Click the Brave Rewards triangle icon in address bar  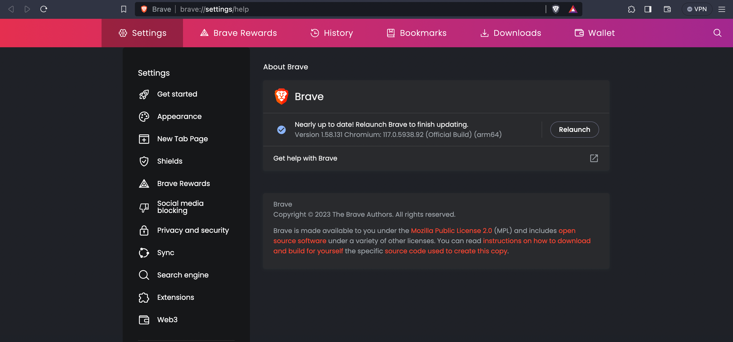coord(572,9)
